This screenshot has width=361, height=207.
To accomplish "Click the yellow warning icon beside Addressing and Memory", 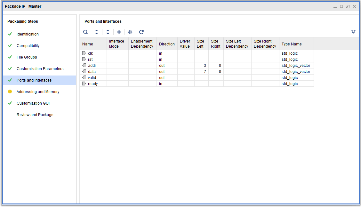I will tap(10, 92).
